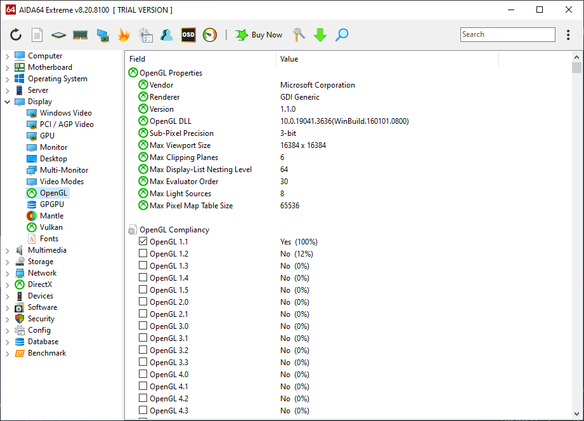Screen dimensions: 584x421
Task: Open the OSD panel icon
Action: (188, 35)
